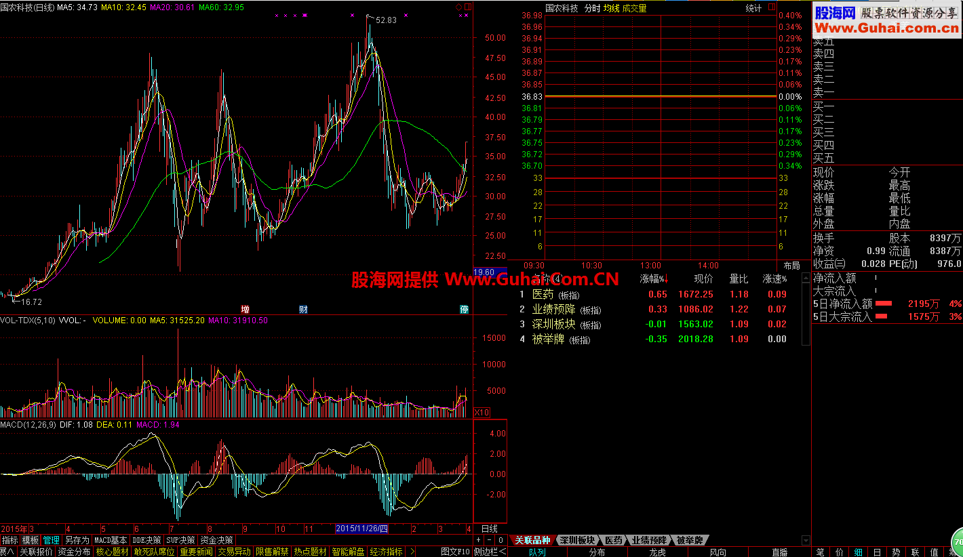Toggle the 均线 line in intraday chart

tap(612, 8)
